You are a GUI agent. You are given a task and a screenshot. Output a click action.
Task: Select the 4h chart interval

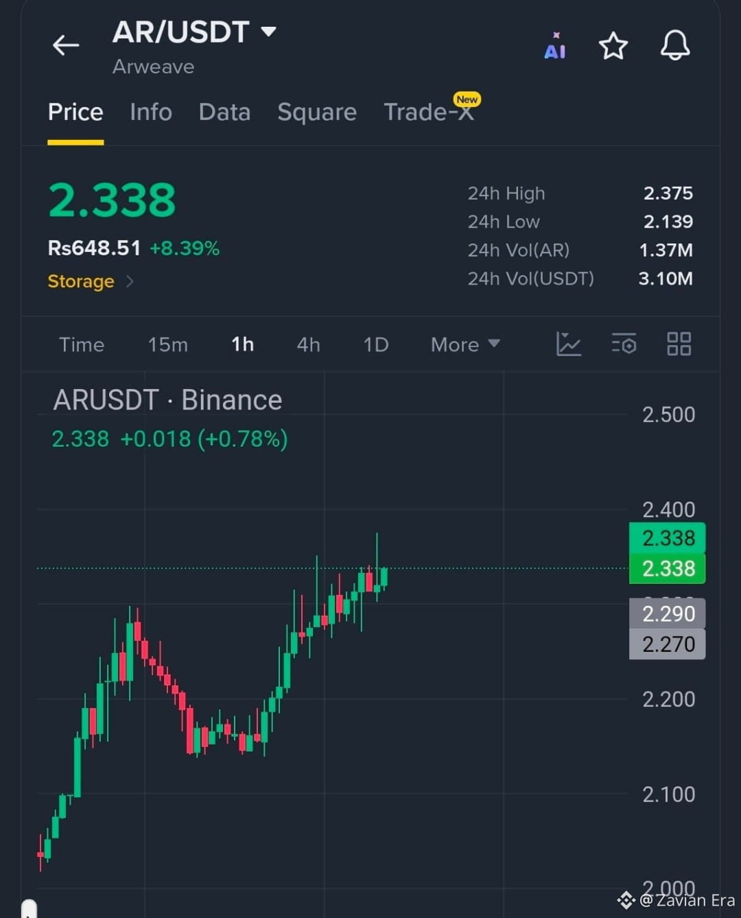coord(309,344)
